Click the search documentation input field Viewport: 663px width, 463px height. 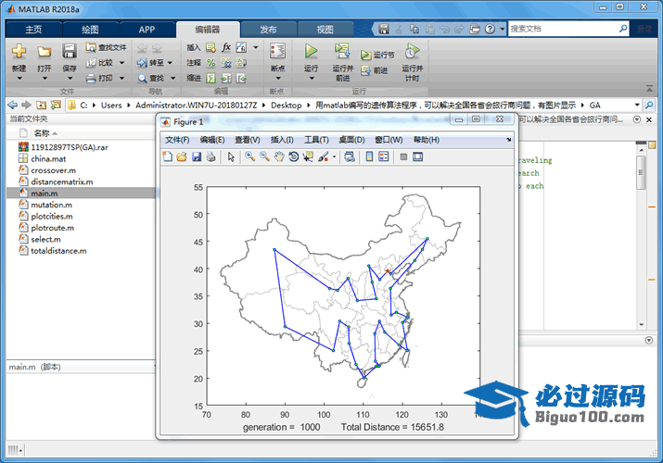pyautogui.click(x=564, y=29)
